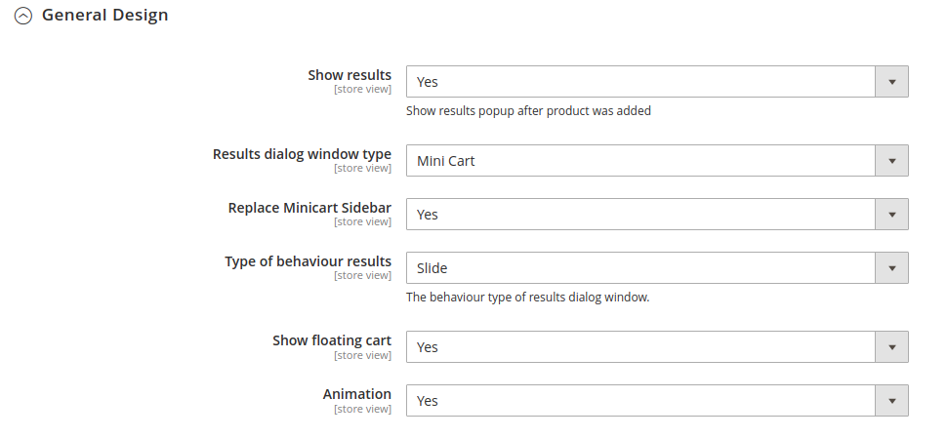Screen dimensions: 947x438
Task: Click the Results dialog window type label
Action: 302,154
